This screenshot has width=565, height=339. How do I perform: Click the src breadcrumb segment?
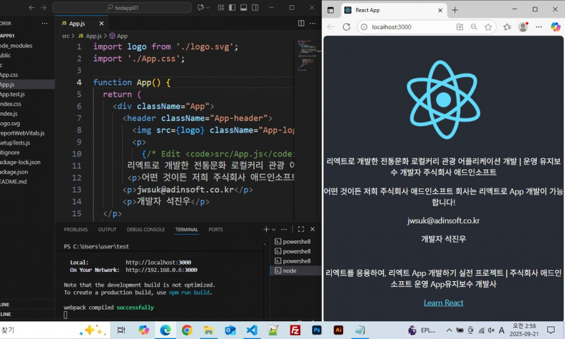pos(66,36)
